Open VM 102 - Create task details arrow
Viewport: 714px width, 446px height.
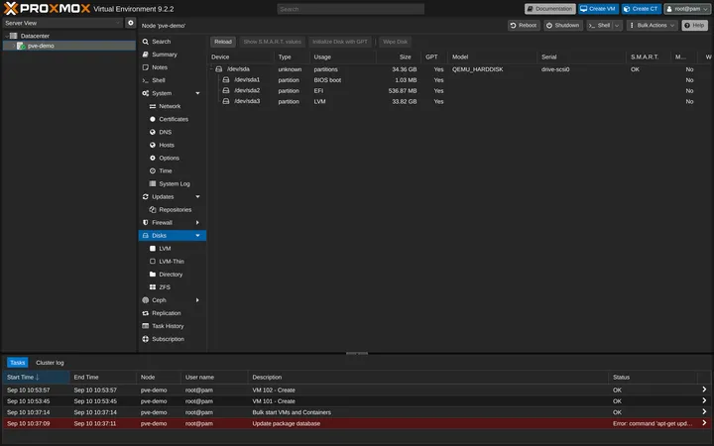(704, 390)
